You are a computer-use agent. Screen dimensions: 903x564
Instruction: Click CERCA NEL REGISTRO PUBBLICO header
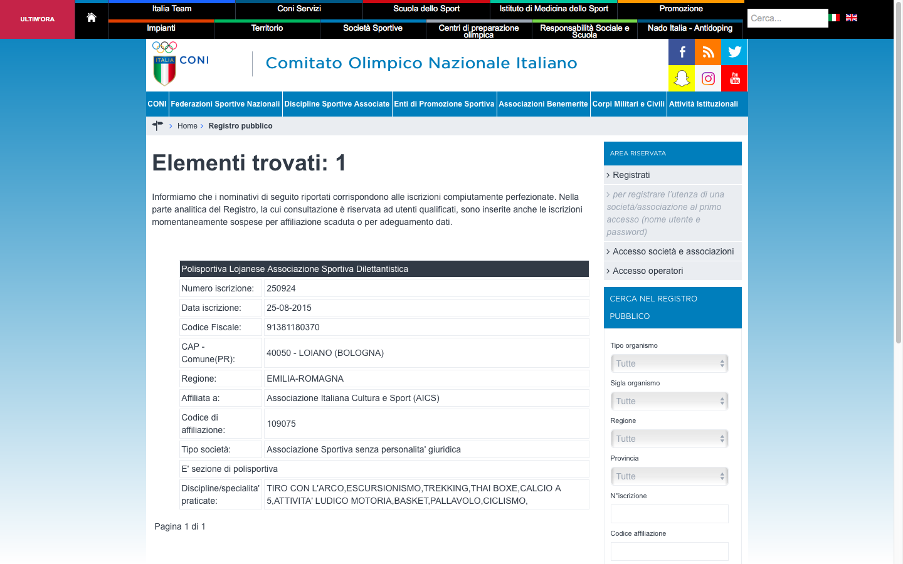coord(673,308)
